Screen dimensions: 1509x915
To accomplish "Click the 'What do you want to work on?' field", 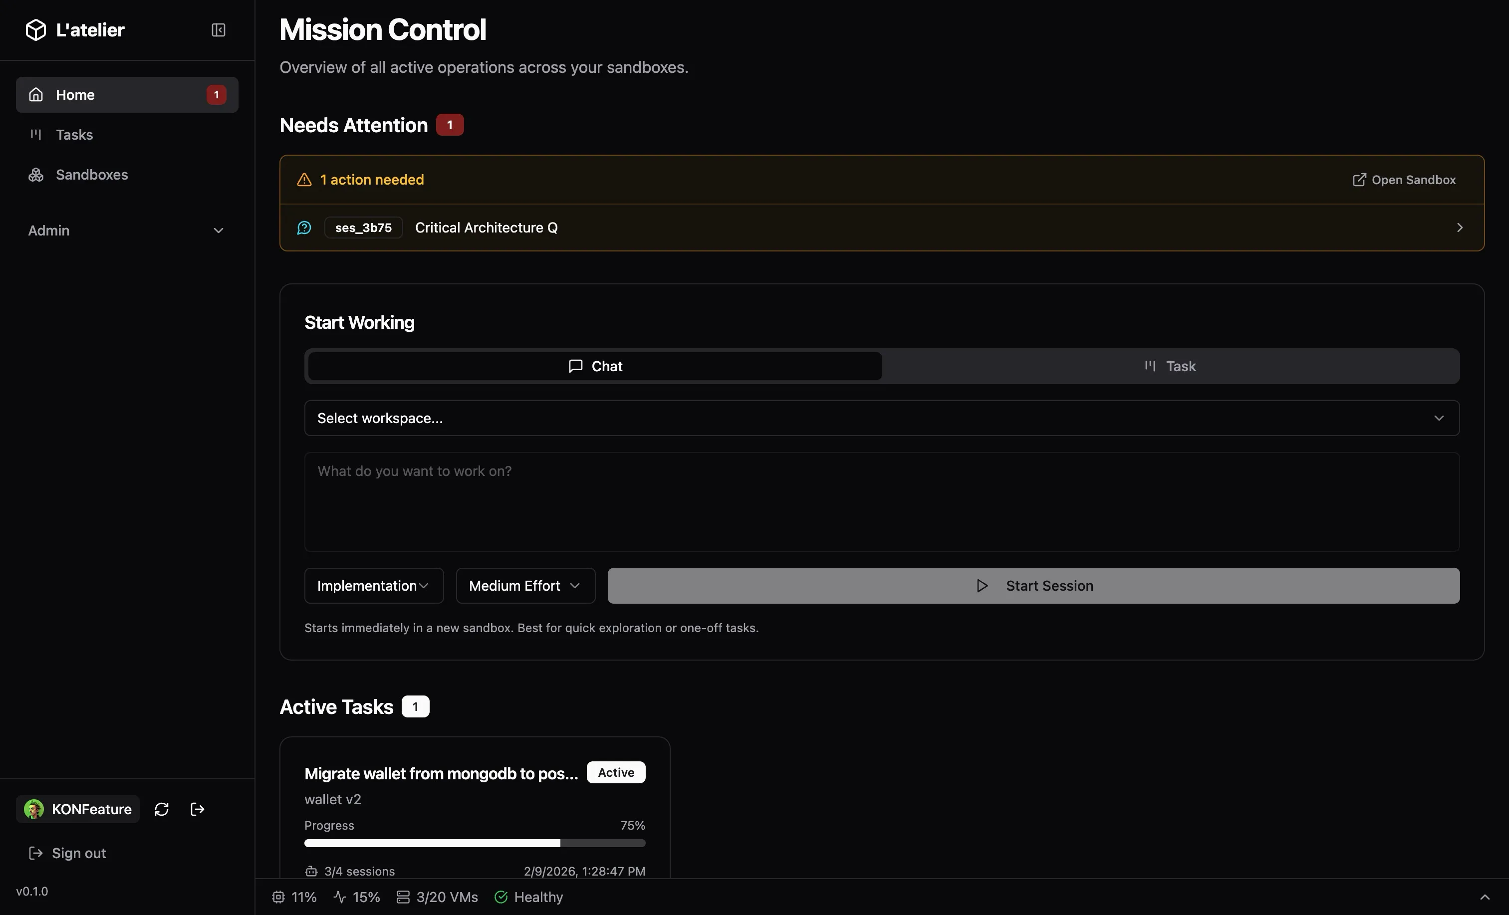I will [x=882, y=501].
